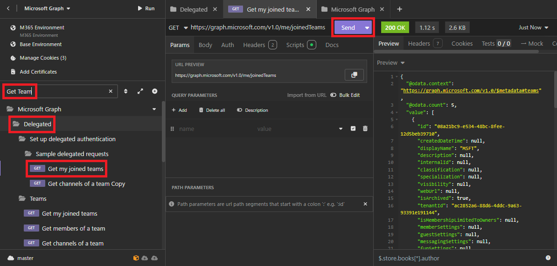Click Add Certificates
This screenshot has height=266, width=557.
(x=38, y=72)
